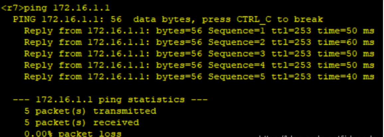Click the time=50 ms value on Sequence=3 line
384x137 pixels.
(346, 54)
